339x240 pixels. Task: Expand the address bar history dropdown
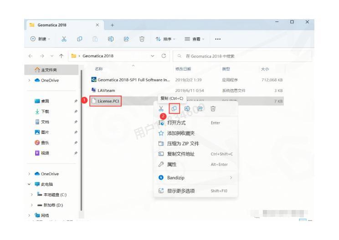coord(153,56)
